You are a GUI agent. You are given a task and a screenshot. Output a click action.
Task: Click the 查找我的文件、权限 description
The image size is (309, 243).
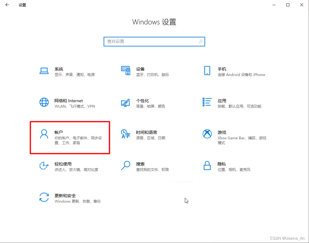[153, 170]
